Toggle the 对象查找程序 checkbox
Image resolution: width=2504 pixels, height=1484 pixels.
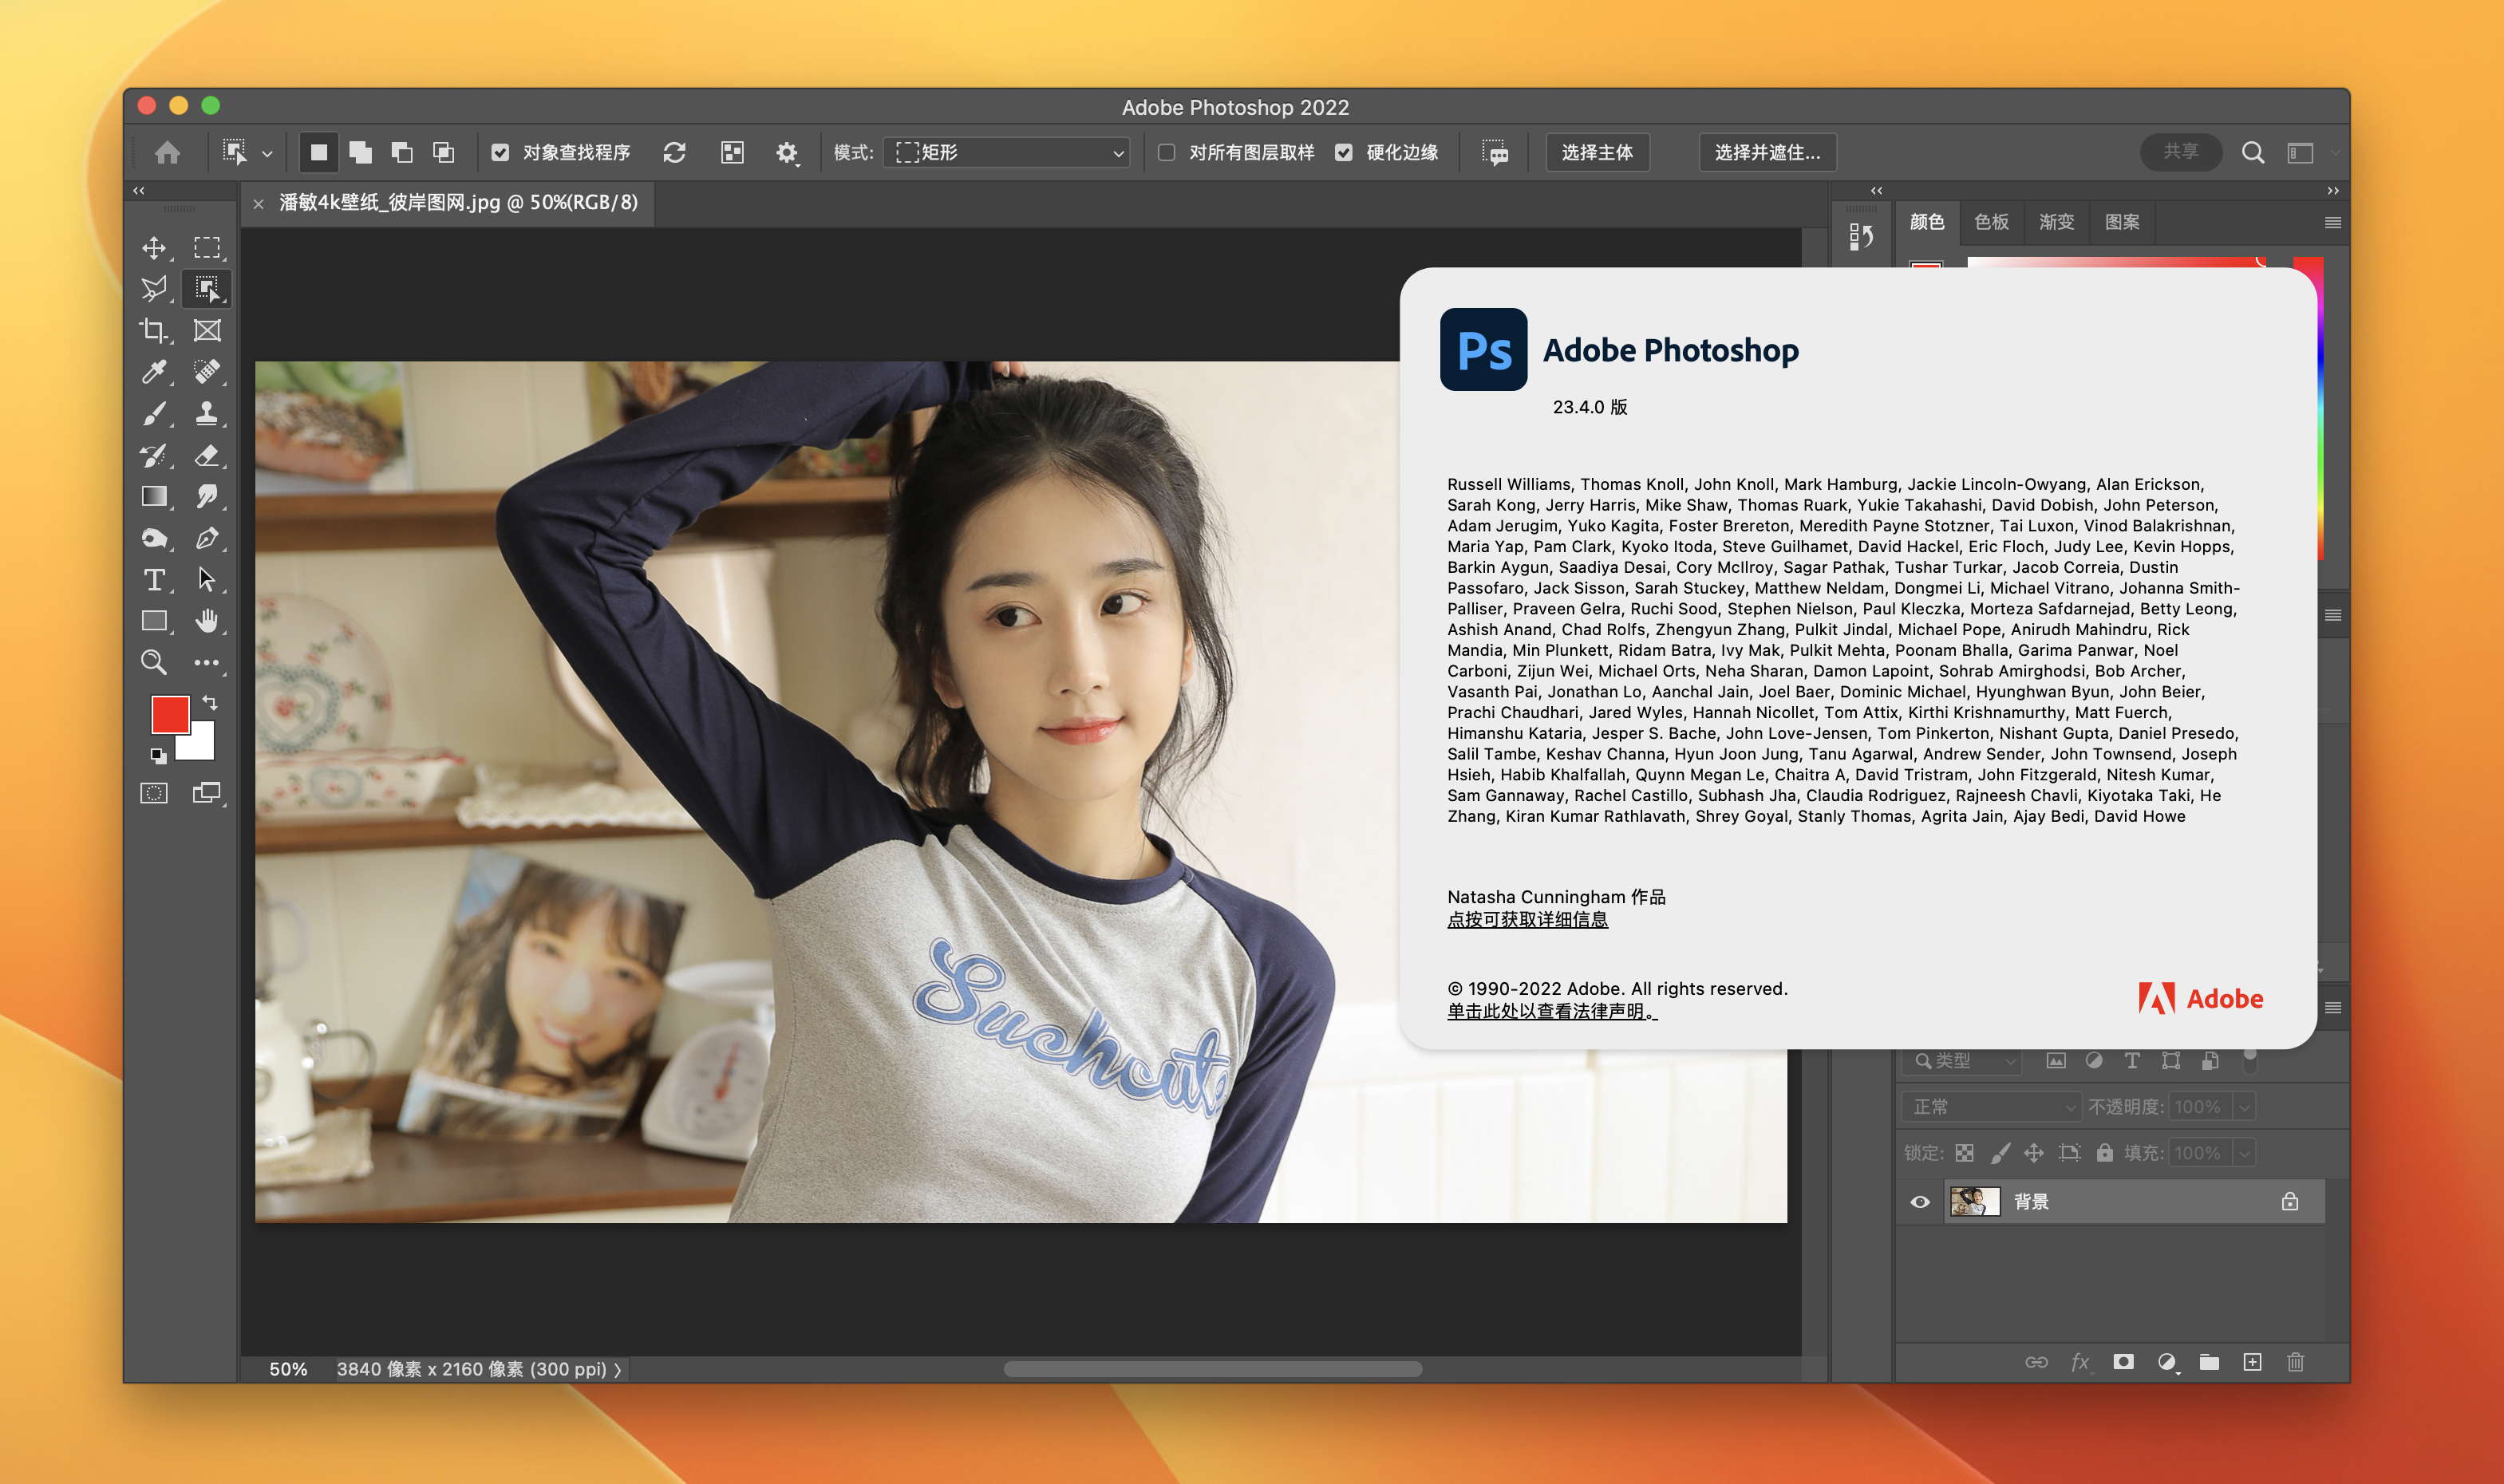click(x=500, y=152)
